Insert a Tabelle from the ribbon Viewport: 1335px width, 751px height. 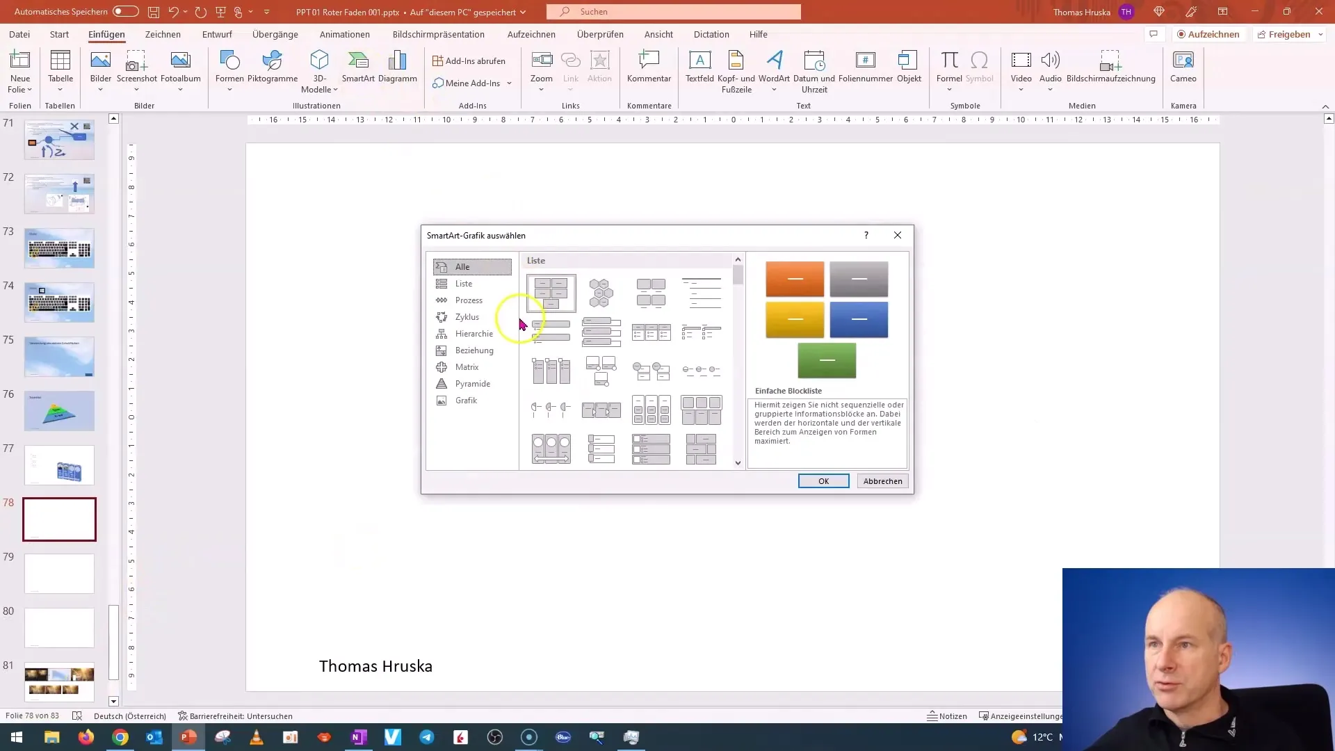[x=60, y=72]
